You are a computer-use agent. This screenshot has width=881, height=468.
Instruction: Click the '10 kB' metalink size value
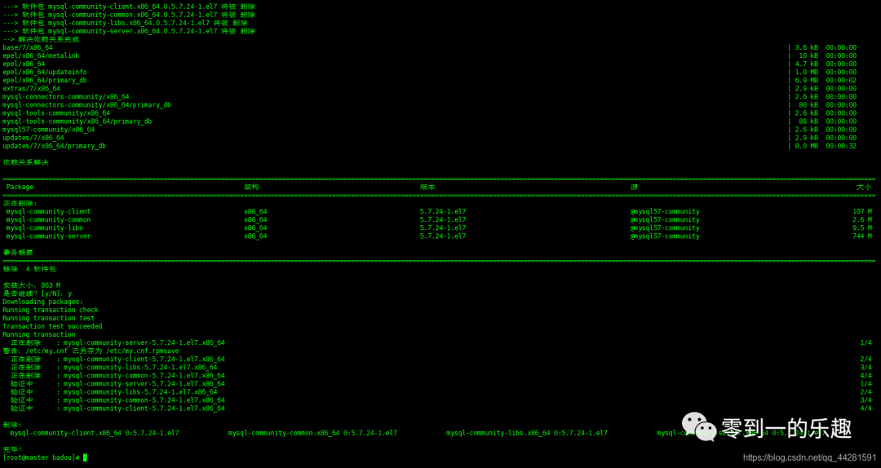pos(808,56)
